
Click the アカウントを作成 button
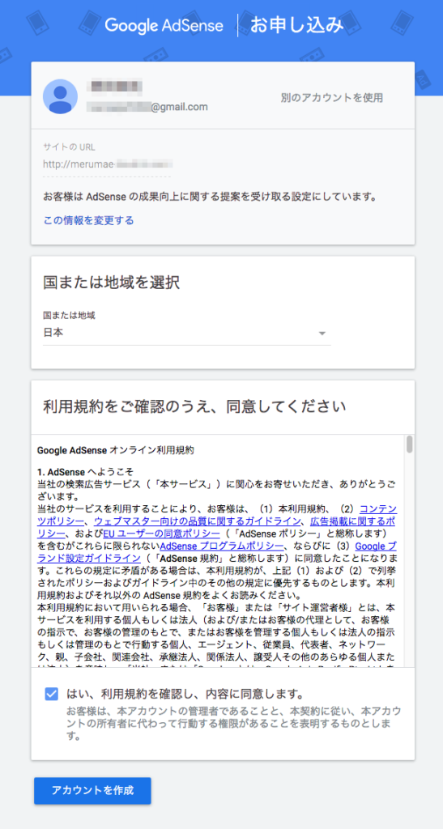tap(92, 790)
